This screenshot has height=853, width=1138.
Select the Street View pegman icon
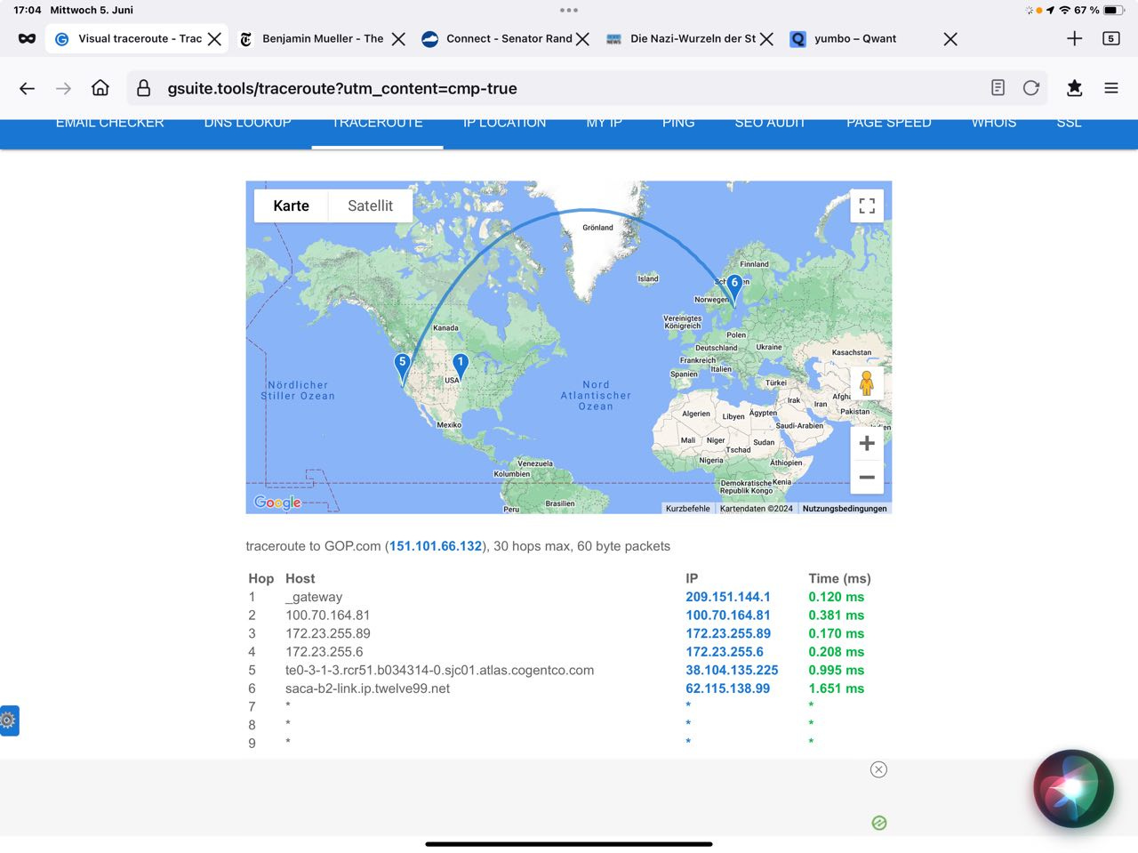867,383
